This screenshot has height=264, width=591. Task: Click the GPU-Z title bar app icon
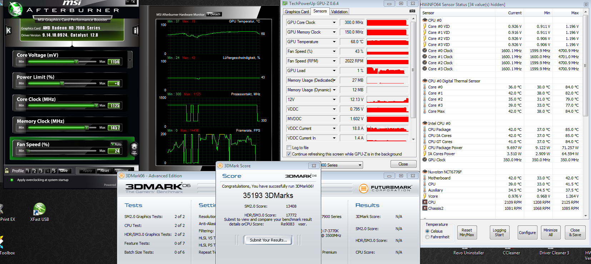[285, 4]
